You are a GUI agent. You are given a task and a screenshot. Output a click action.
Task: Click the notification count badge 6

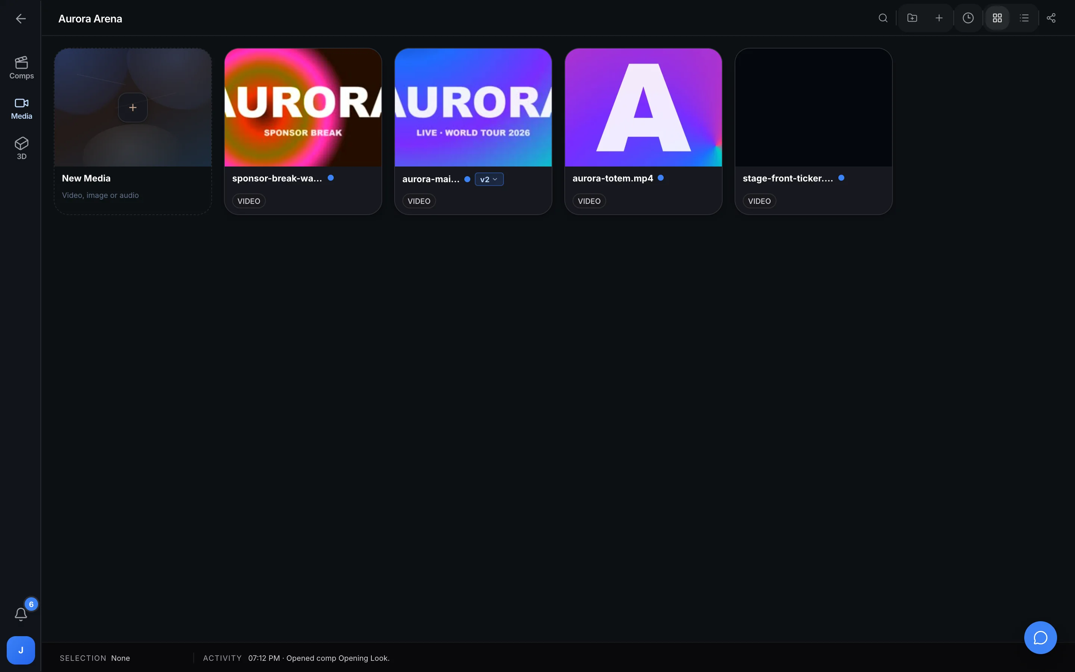coord(31,604)
